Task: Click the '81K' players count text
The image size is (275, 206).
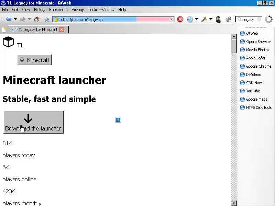Action: click(x=7, y=143)
